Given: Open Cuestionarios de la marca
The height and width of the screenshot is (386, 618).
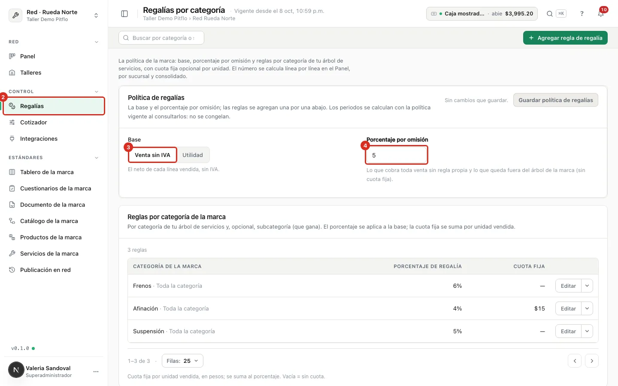Looking at the screenshot, I should 54,188.
